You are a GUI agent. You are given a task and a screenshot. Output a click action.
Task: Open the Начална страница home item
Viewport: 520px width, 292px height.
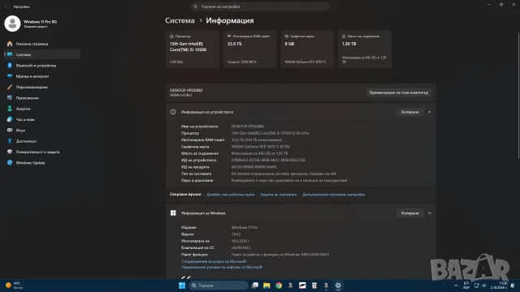32,44
